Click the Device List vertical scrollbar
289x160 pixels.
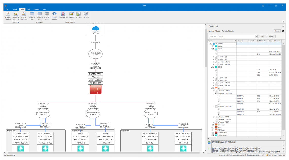283,87
